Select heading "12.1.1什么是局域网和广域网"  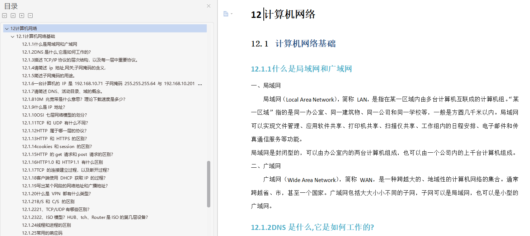(x=50, y=44)
